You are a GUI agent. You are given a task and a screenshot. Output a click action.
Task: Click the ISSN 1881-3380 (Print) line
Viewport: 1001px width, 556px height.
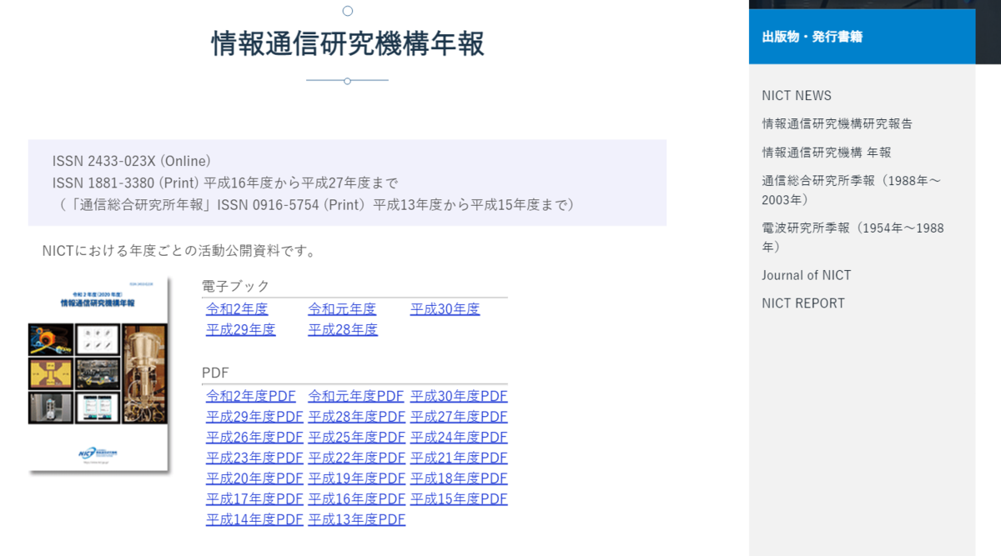(225, 183)
